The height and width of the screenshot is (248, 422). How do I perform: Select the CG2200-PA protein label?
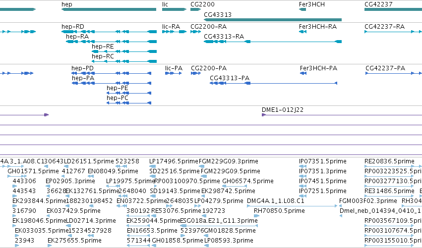[x=209, y=68]
